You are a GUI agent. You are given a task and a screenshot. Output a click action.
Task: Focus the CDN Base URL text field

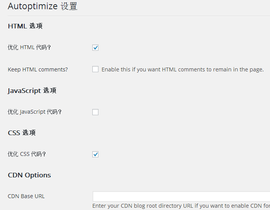tap(181, 196)
